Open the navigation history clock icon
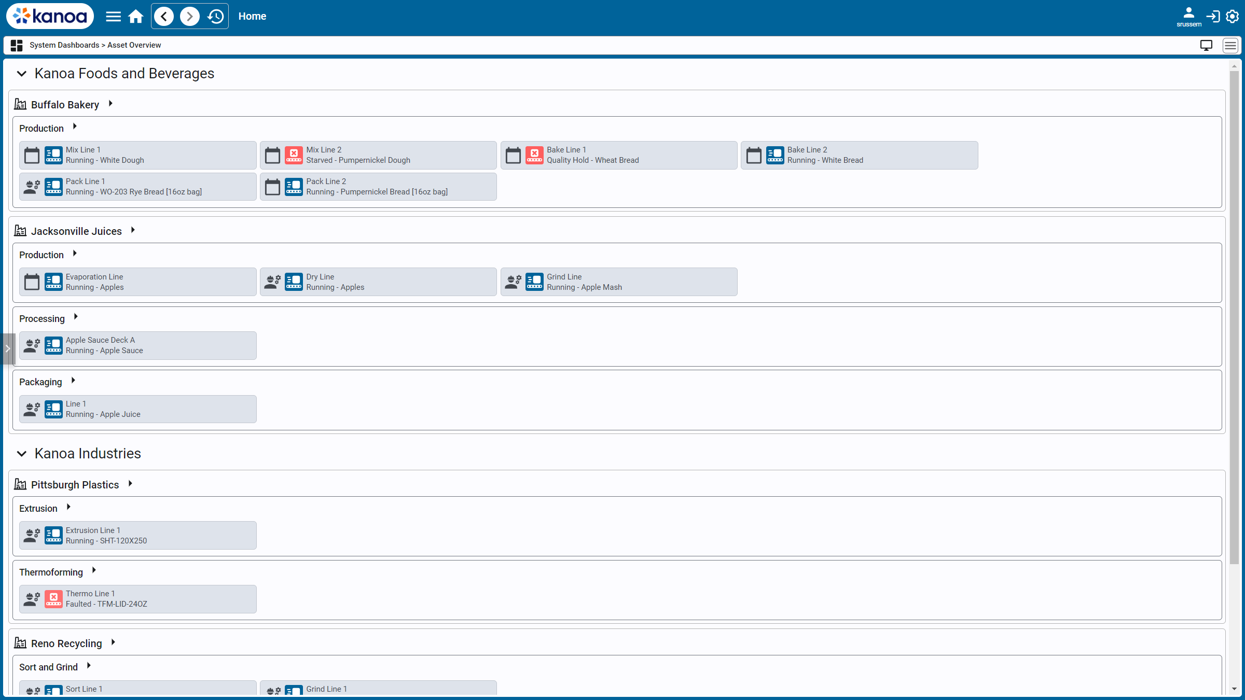The height and width of the screenshot is (700, 1245). pos(215,17)
